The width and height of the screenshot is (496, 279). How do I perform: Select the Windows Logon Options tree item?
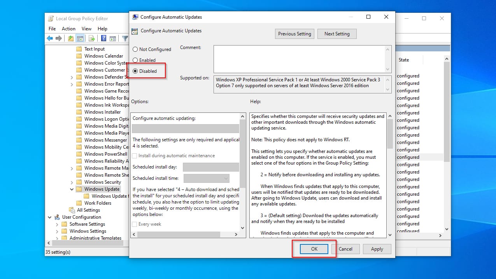click(106, 119)
